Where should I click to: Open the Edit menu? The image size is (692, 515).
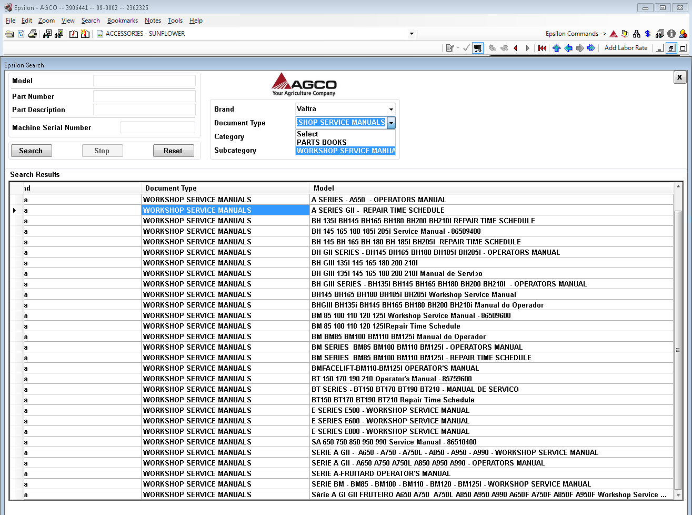[27, 21]
